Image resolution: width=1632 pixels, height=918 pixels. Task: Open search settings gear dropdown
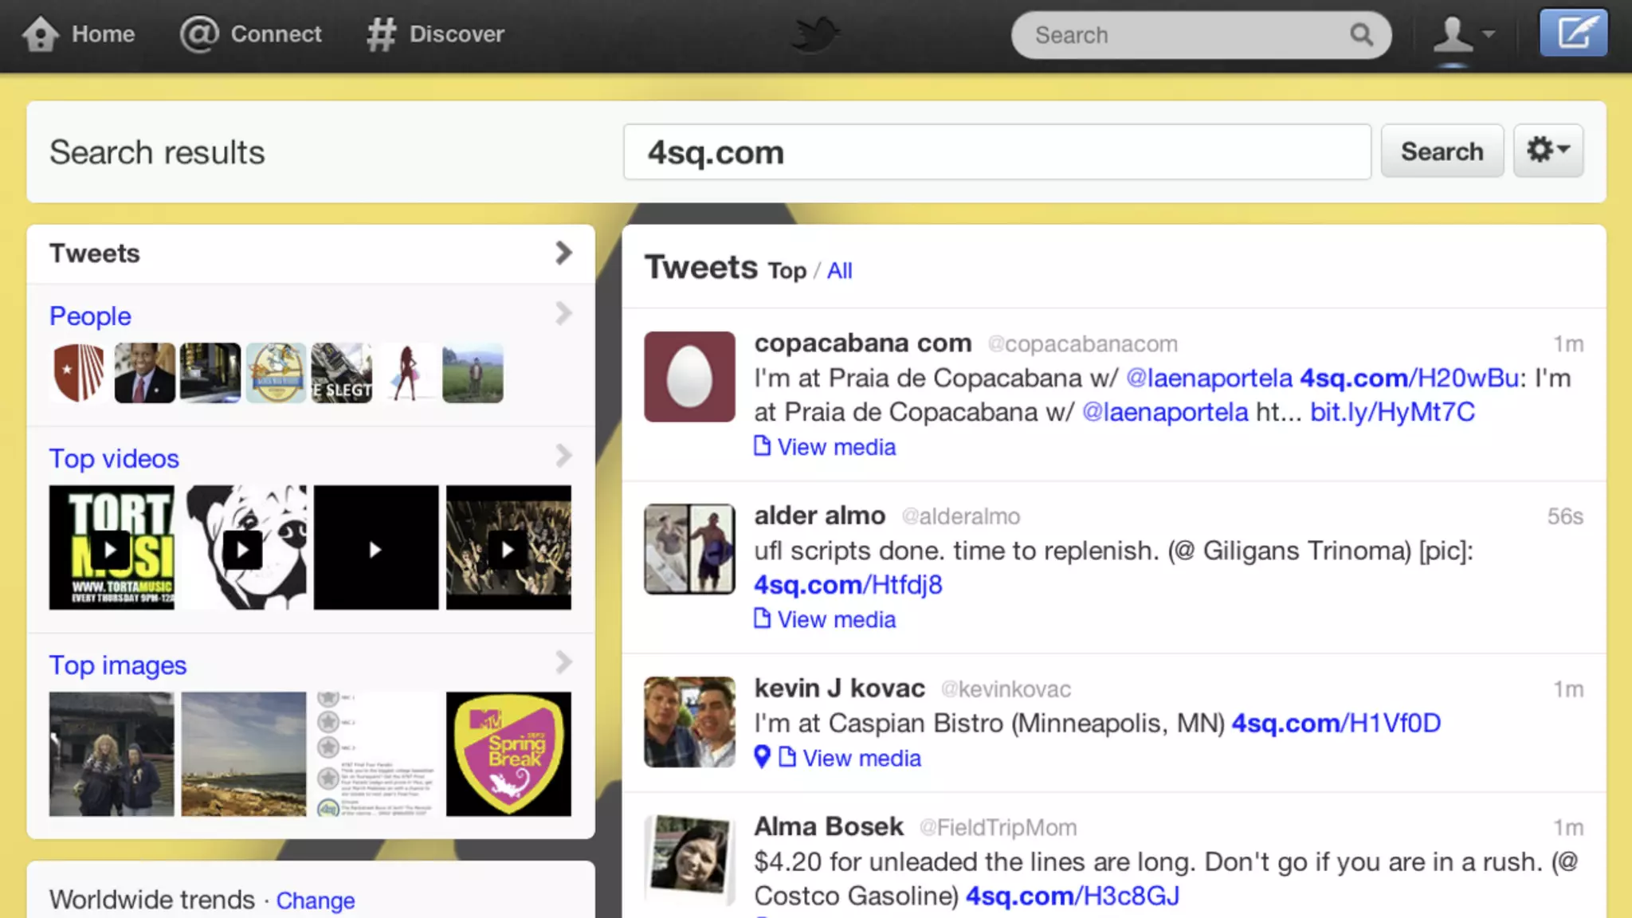1548,151
